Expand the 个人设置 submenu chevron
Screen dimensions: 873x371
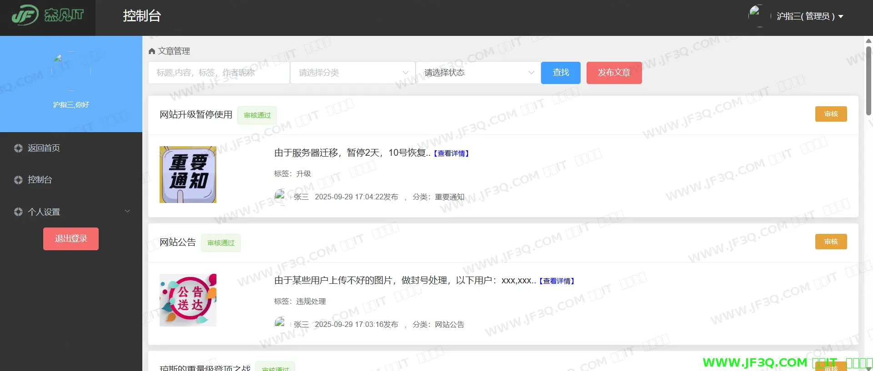click(127, 211)
